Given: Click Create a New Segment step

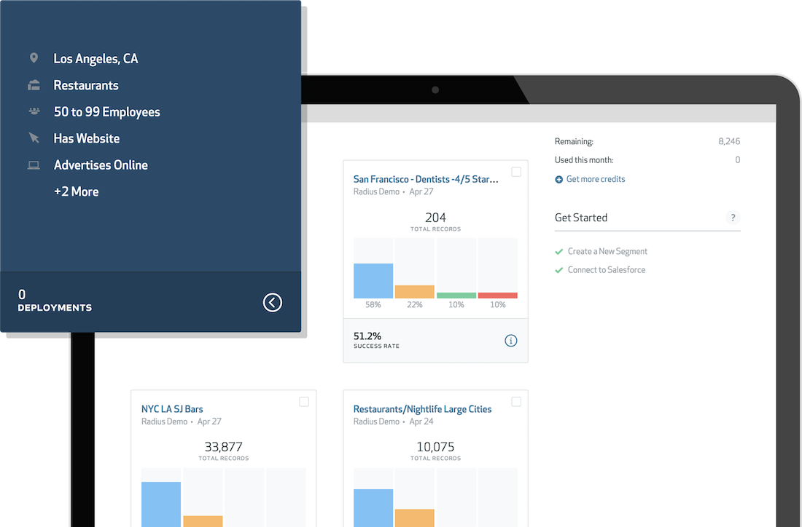Looking at the screenshot, I should (607, 251).
